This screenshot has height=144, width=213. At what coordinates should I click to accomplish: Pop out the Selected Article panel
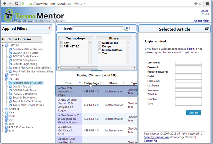(207, 28)
